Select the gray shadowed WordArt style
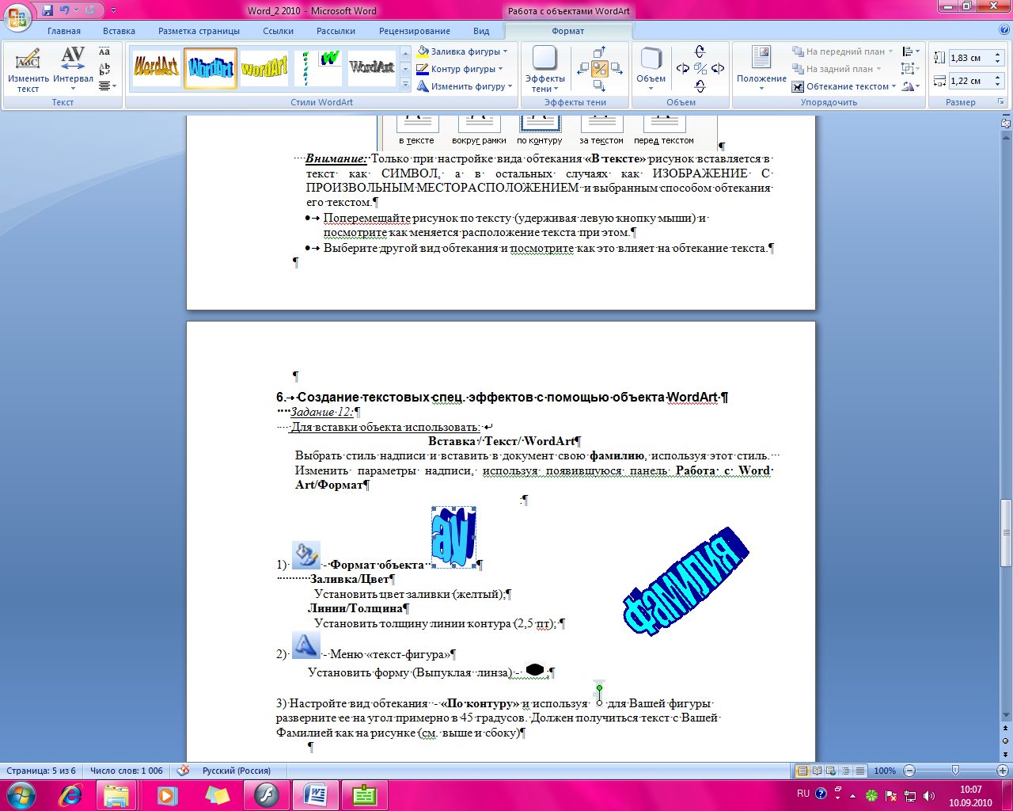Image resolution: width=1013 pixels, height=811 pixels. pyautogui.click(x=371, y=67)
